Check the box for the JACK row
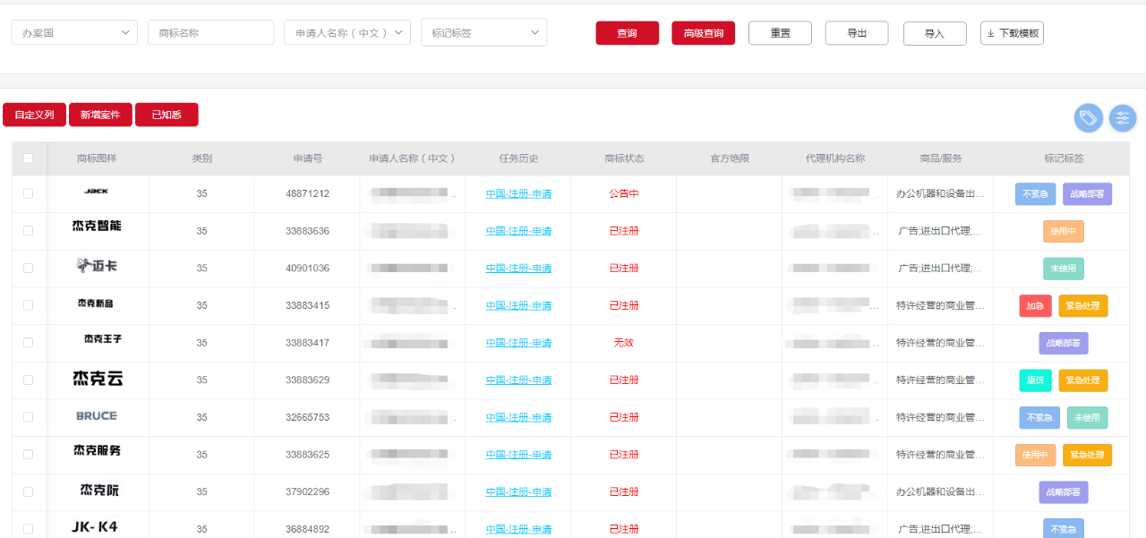 click(28, 193)
